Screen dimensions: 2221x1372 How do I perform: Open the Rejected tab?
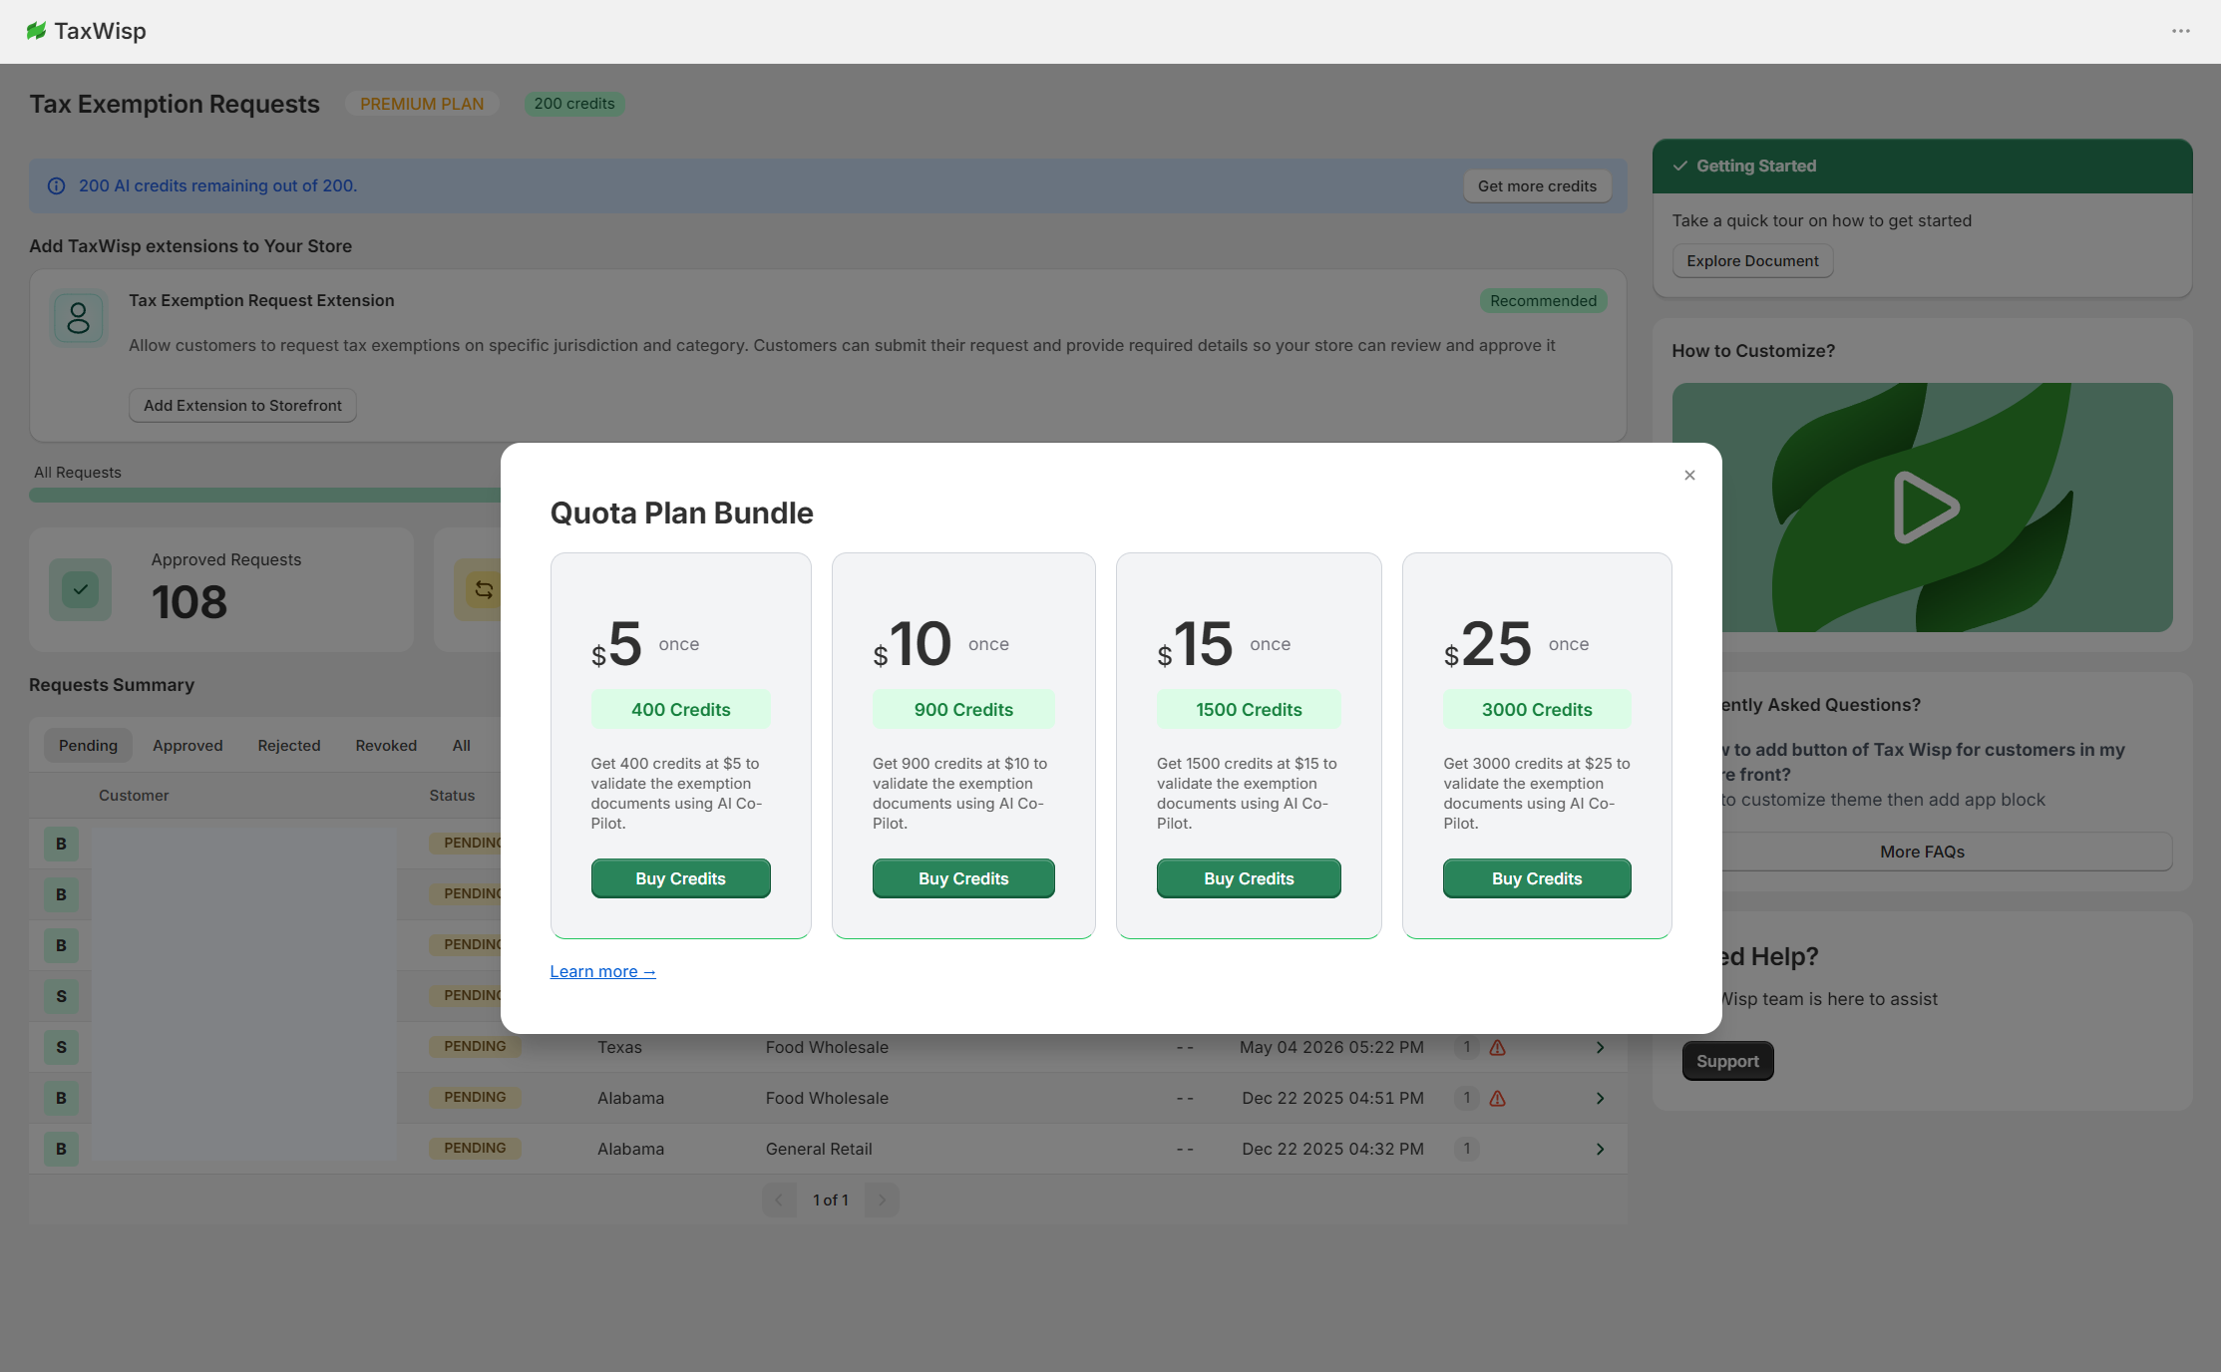[x=289, y=746]
